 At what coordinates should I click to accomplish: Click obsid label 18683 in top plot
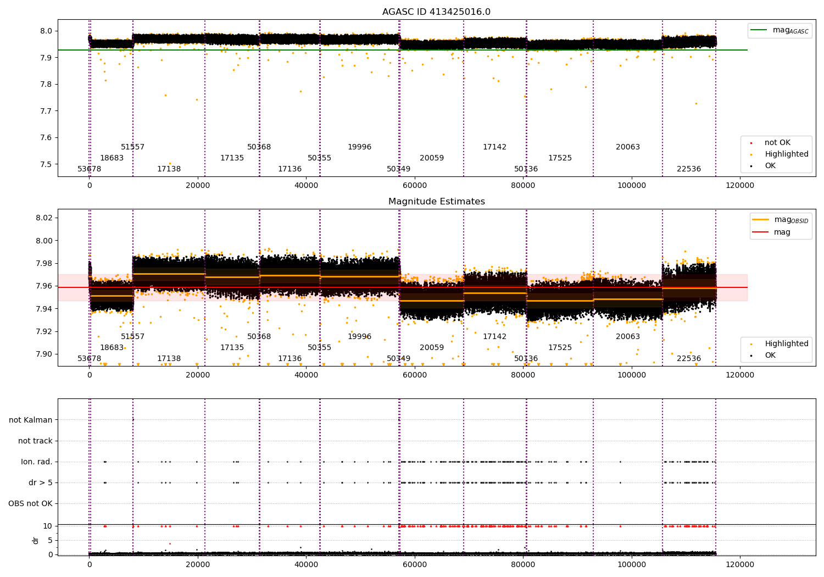click(112, 158)
